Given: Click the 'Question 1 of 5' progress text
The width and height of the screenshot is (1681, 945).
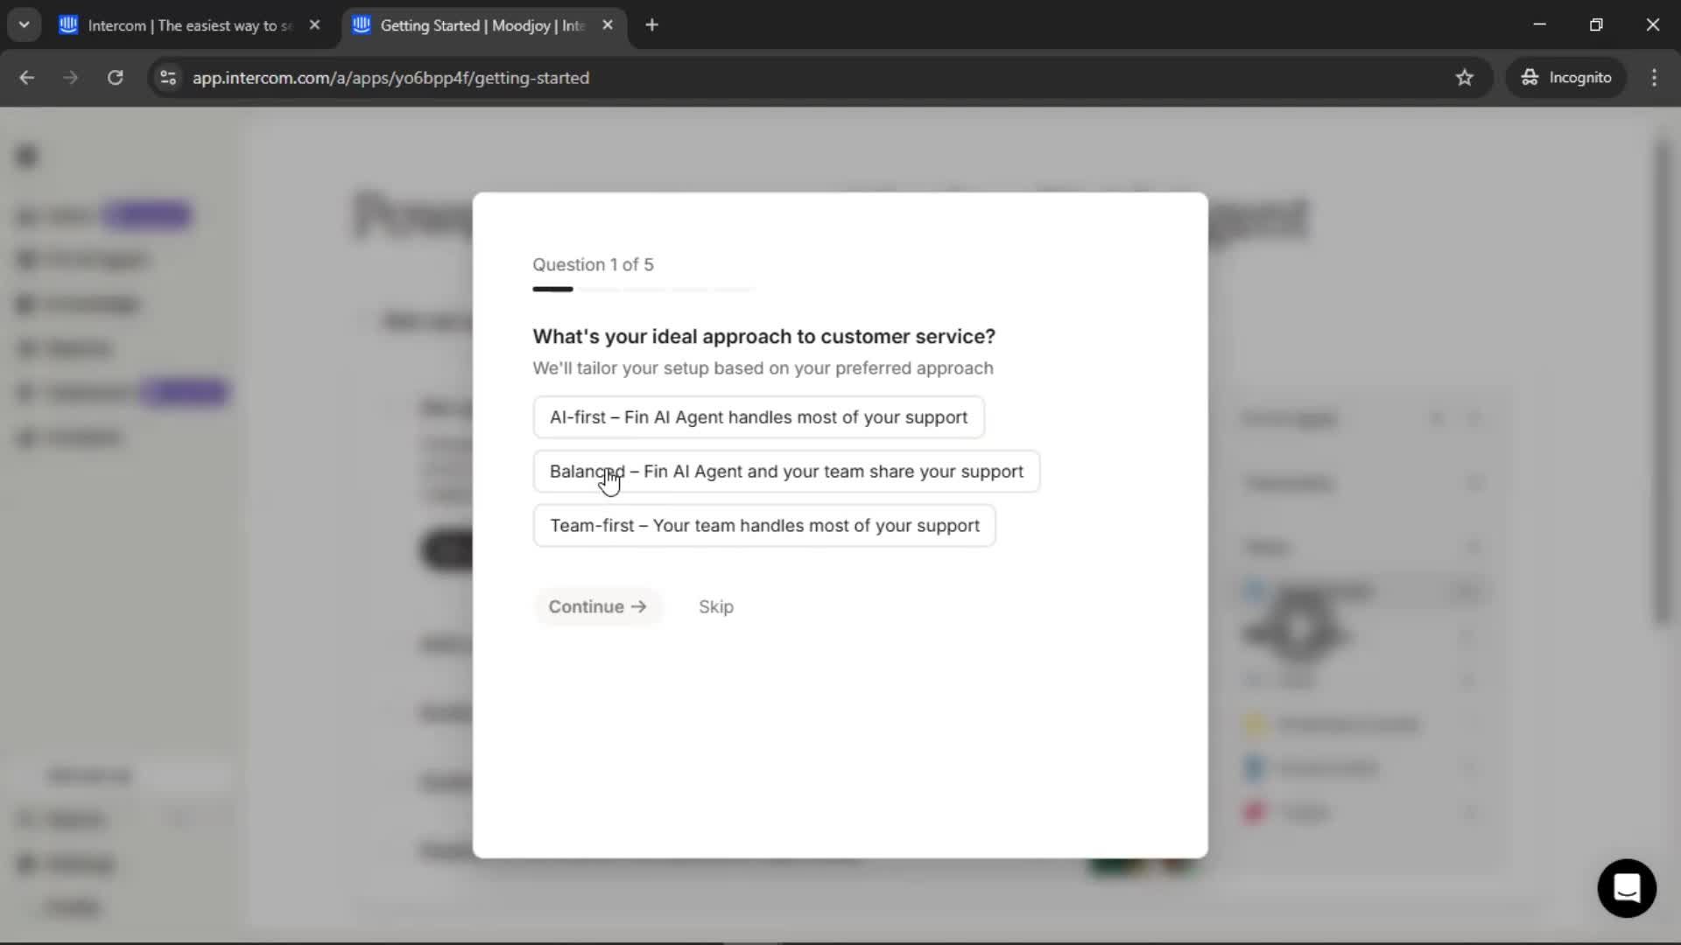Looking at the screenshot, I should (x=593, y=264).
